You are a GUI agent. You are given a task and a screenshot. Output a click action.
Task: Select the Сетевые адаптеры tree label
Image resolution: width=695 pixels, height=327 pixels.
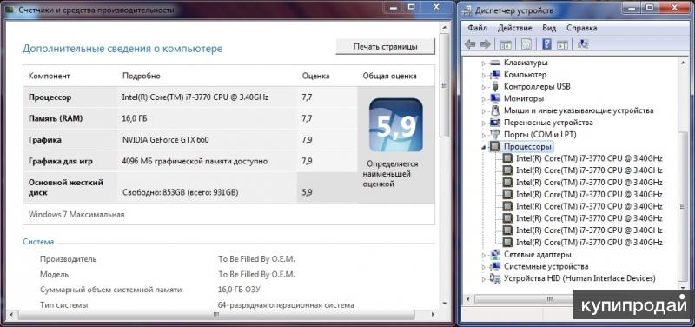click(537, 255)
